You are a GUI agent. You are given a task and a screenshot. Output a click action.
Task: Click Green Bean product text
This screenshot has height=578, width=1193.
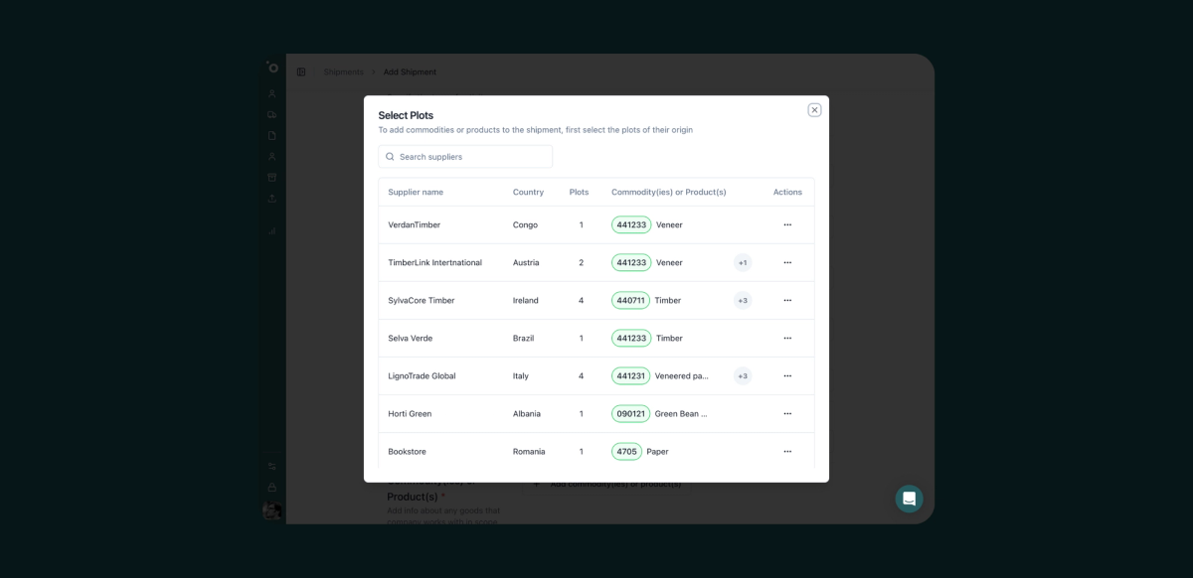tap(681, 413)
